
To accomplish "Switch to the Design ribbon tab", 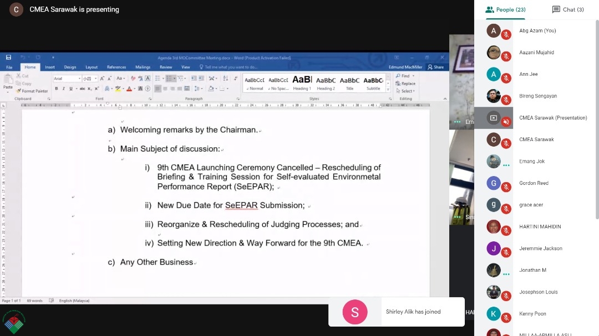I will (x=70, y=67).
